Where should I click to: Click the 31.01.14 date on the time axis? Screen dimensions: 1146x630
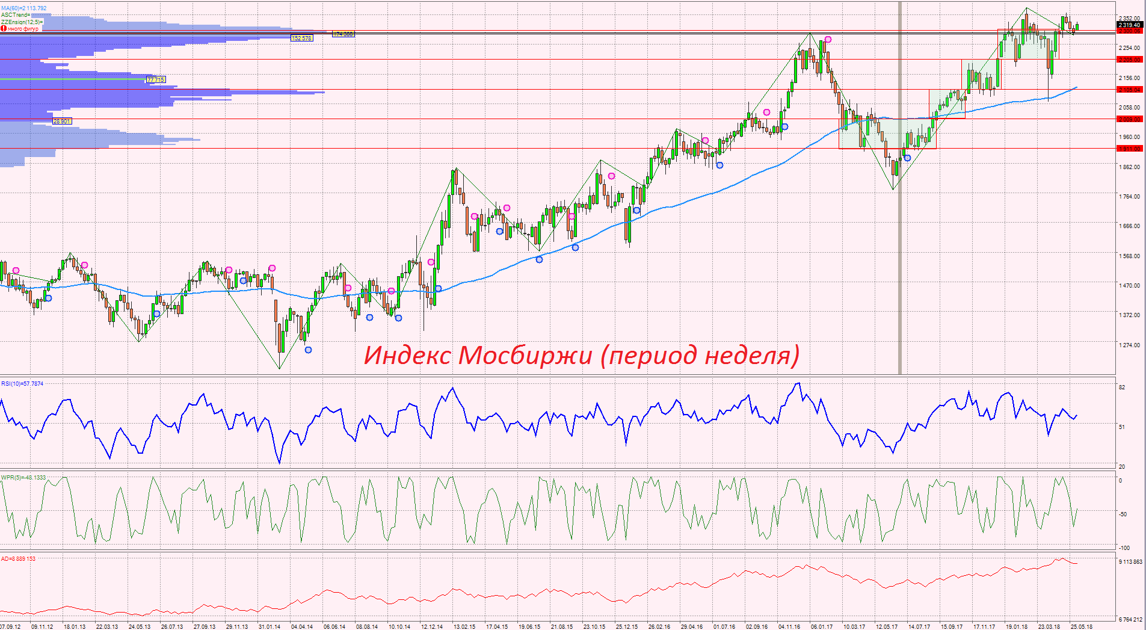[270, 626]
